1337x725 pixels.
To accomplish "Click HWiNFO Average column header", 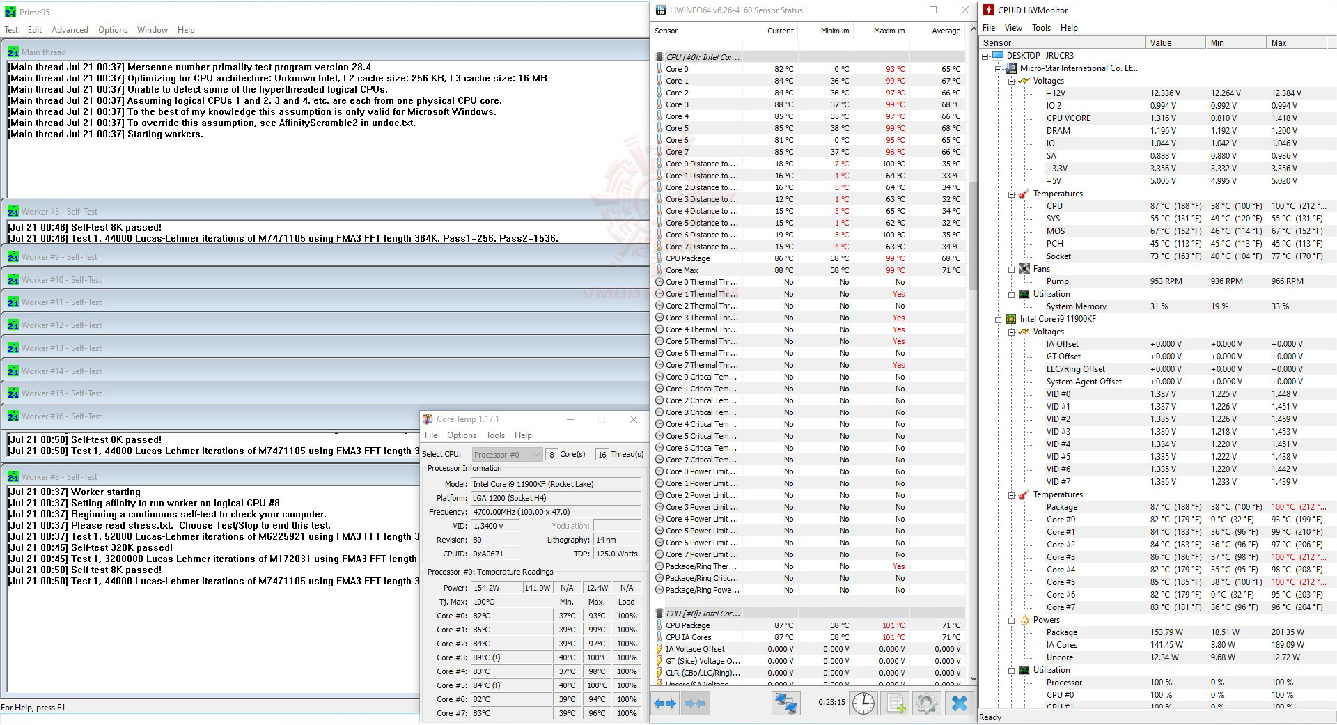I will coord(937,31).
